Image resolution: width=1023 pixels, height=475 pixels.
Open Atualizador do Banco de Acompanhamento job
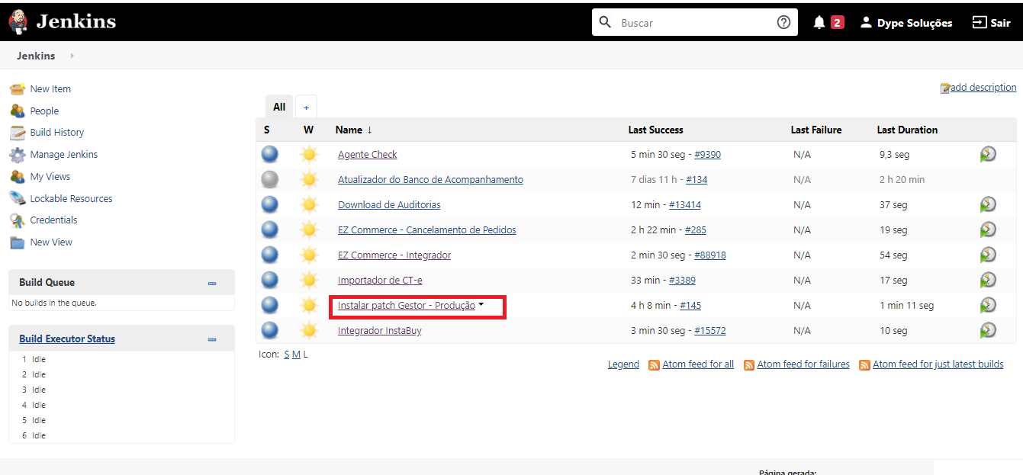[x=430, y=179]
